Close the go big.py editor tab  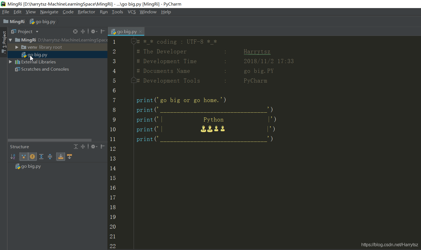[x=141, y=32]
